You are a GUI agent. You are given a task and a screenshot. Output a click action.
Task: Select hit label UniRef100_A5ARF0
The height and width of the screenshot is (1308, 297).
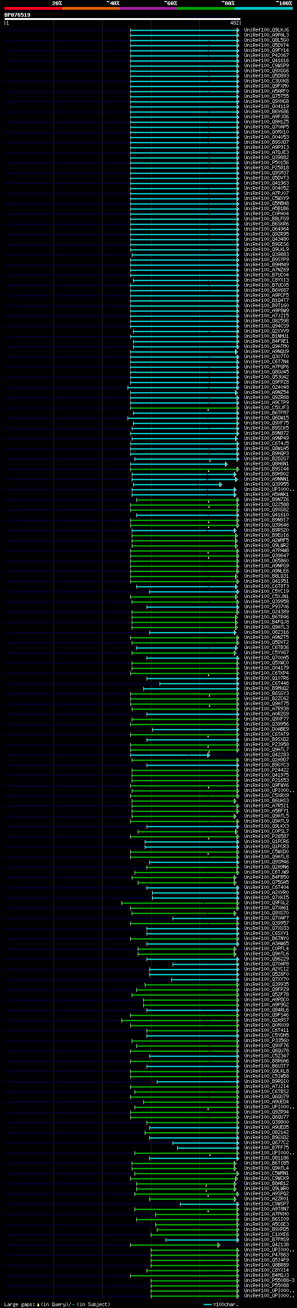266,91
